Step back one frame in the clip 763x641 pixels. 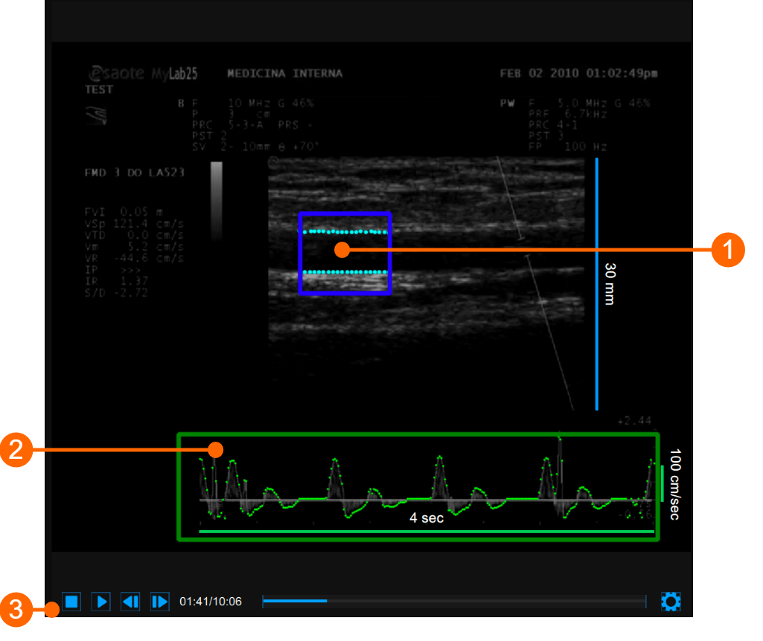130,602
